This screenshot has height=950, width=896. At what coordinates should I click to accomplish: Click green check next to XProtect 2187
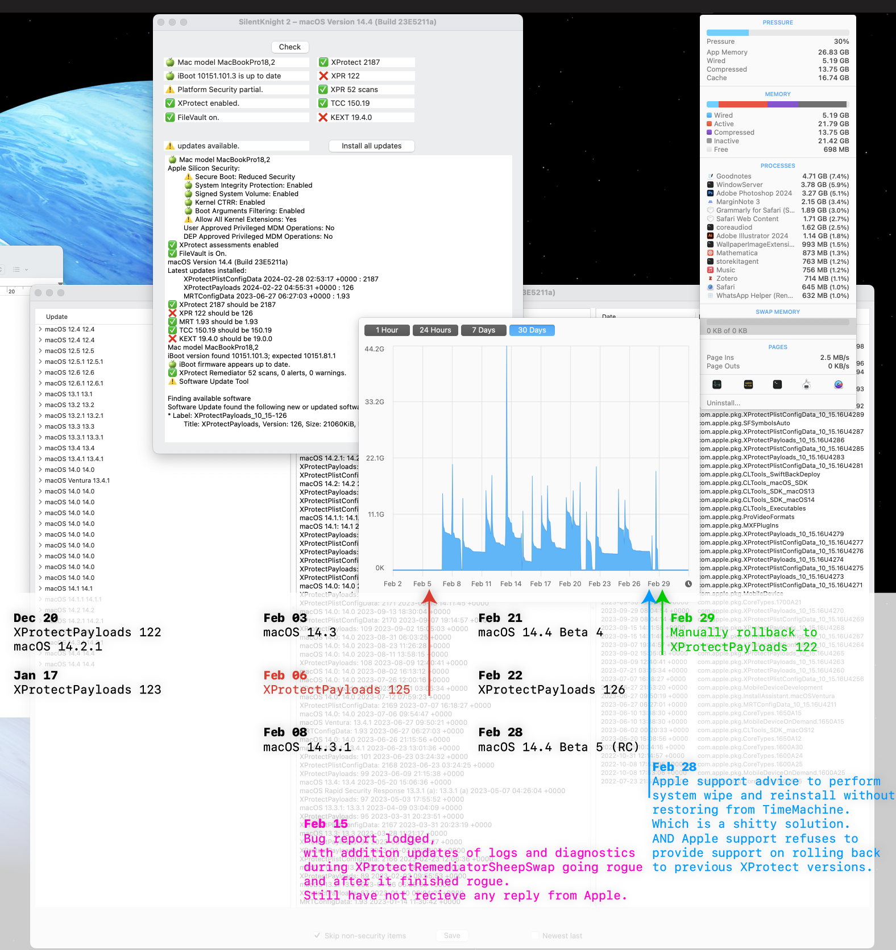pyautogui.click(x=323, y=62)
